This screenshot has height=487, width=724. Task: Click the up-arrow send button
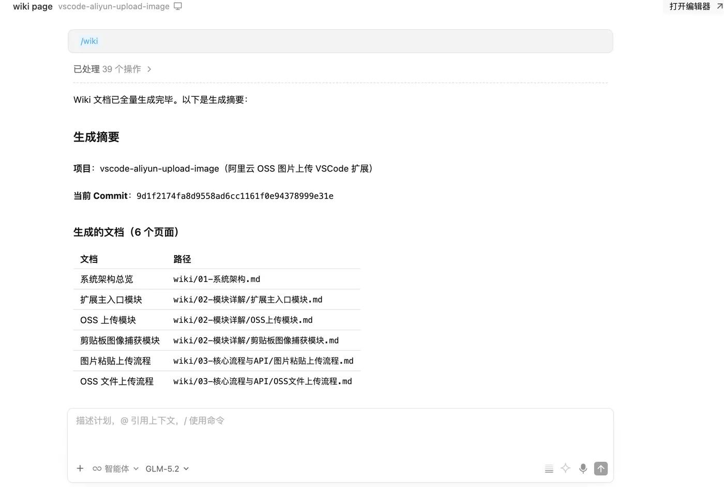click(600, 468)
